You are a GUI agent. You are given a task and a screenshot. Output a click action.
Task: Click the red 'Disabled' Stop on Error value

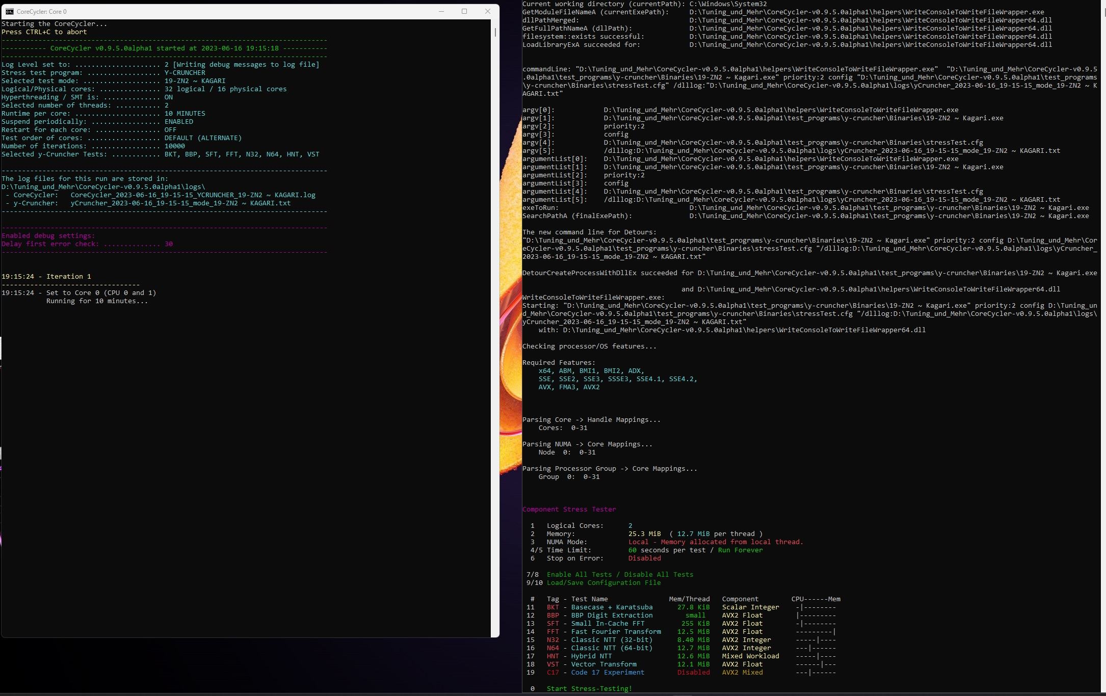(644, 558)
